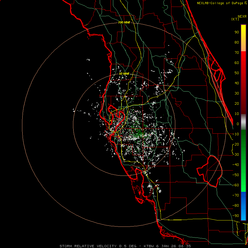This screenshot has height=248, width=248.
Task: Click the KTBW radar site identifier
Action: coord(149,246)
